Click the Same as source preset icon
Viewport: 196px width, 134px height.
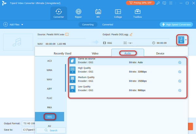[73, 61]
